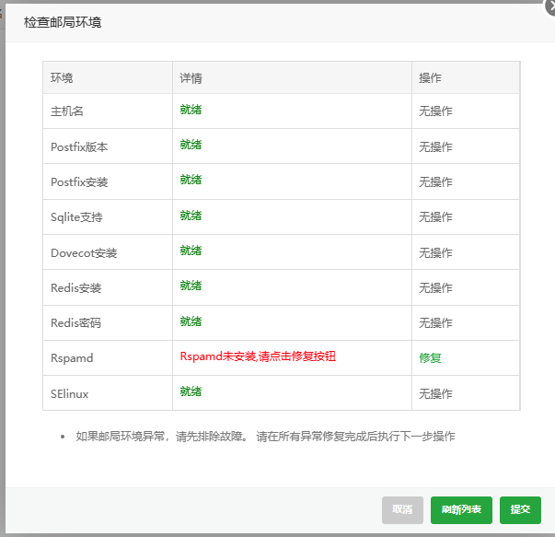This screenshot has height=537, width=555.
Task: Click the Sqlite支持 row label
Action: (x=76, y=216)
